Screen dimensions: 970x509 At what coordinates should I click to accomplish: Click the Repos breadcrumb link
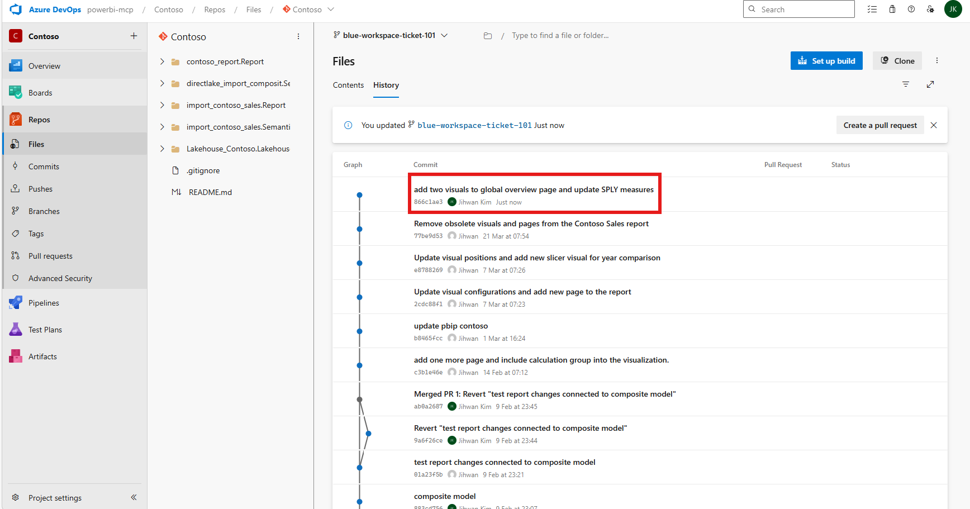click(x=215, y=9)
